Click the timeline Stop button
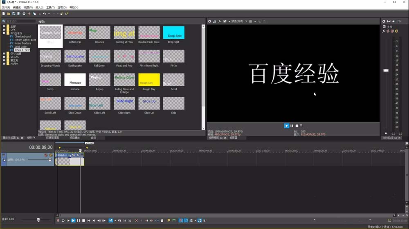The image size is (409, 229). (83, 220)
